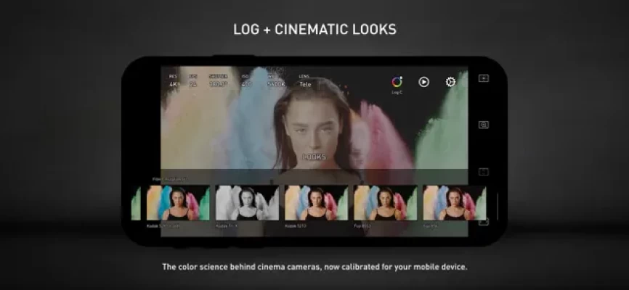Choose the Kodak 5213 look thumbnail

tap(316, 203)
